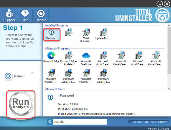
Task: Click the Total Uninstaller recycle bin logo
Action: [x=162, y=15]
